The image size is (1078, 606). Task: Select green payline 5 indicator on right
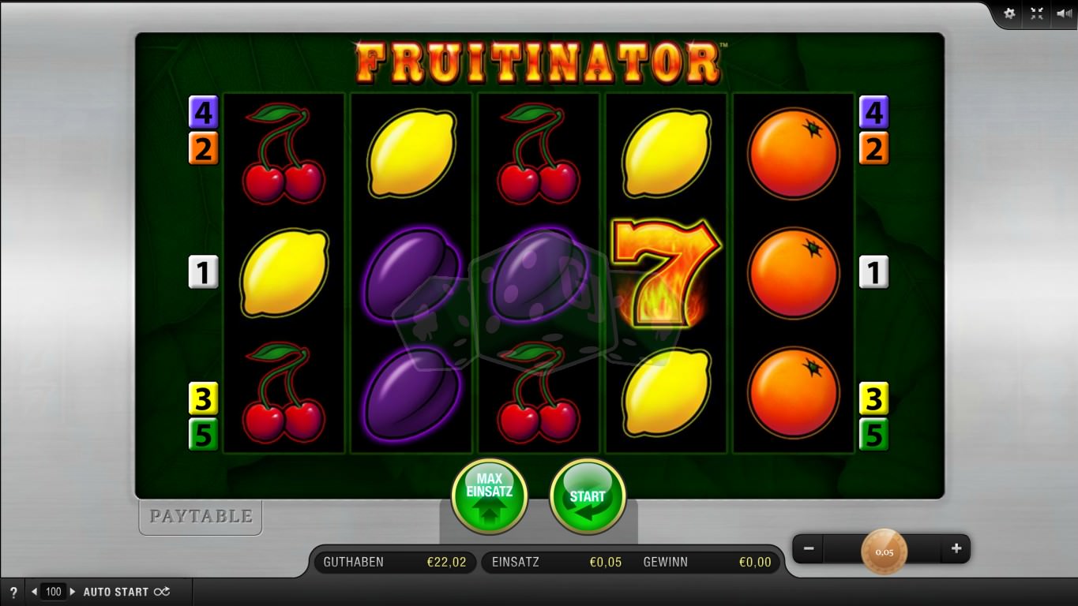[873, 434]
